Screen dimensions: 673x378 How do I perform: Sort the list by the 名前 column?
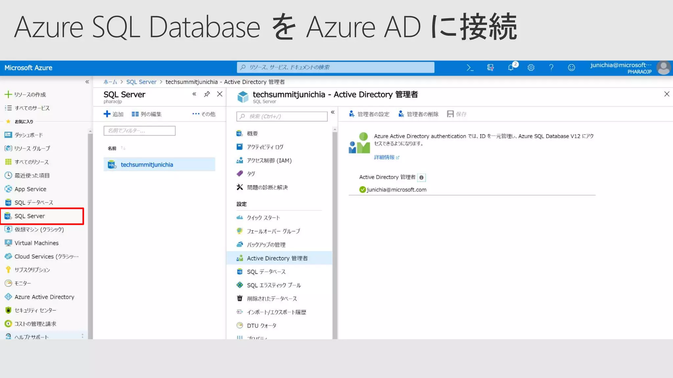pyautogui.click(x=112, y=148)
